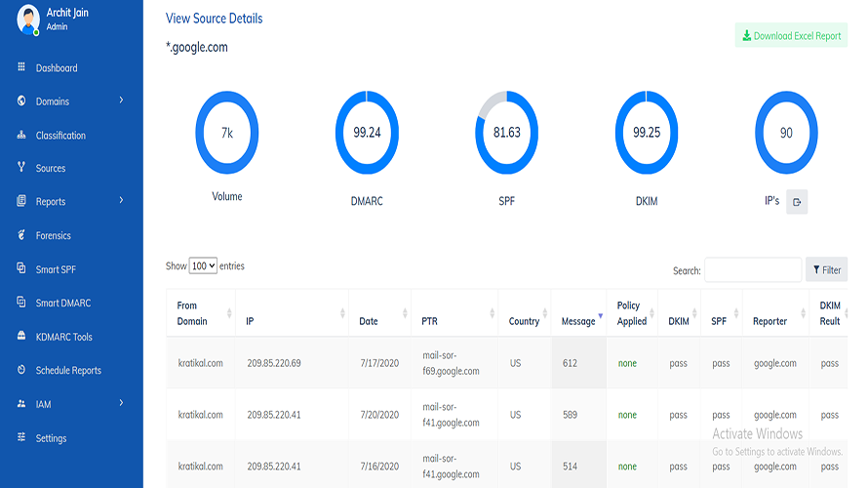868x488 pixels.
Task: Click the Search input field
Action: tap(752, 269)
